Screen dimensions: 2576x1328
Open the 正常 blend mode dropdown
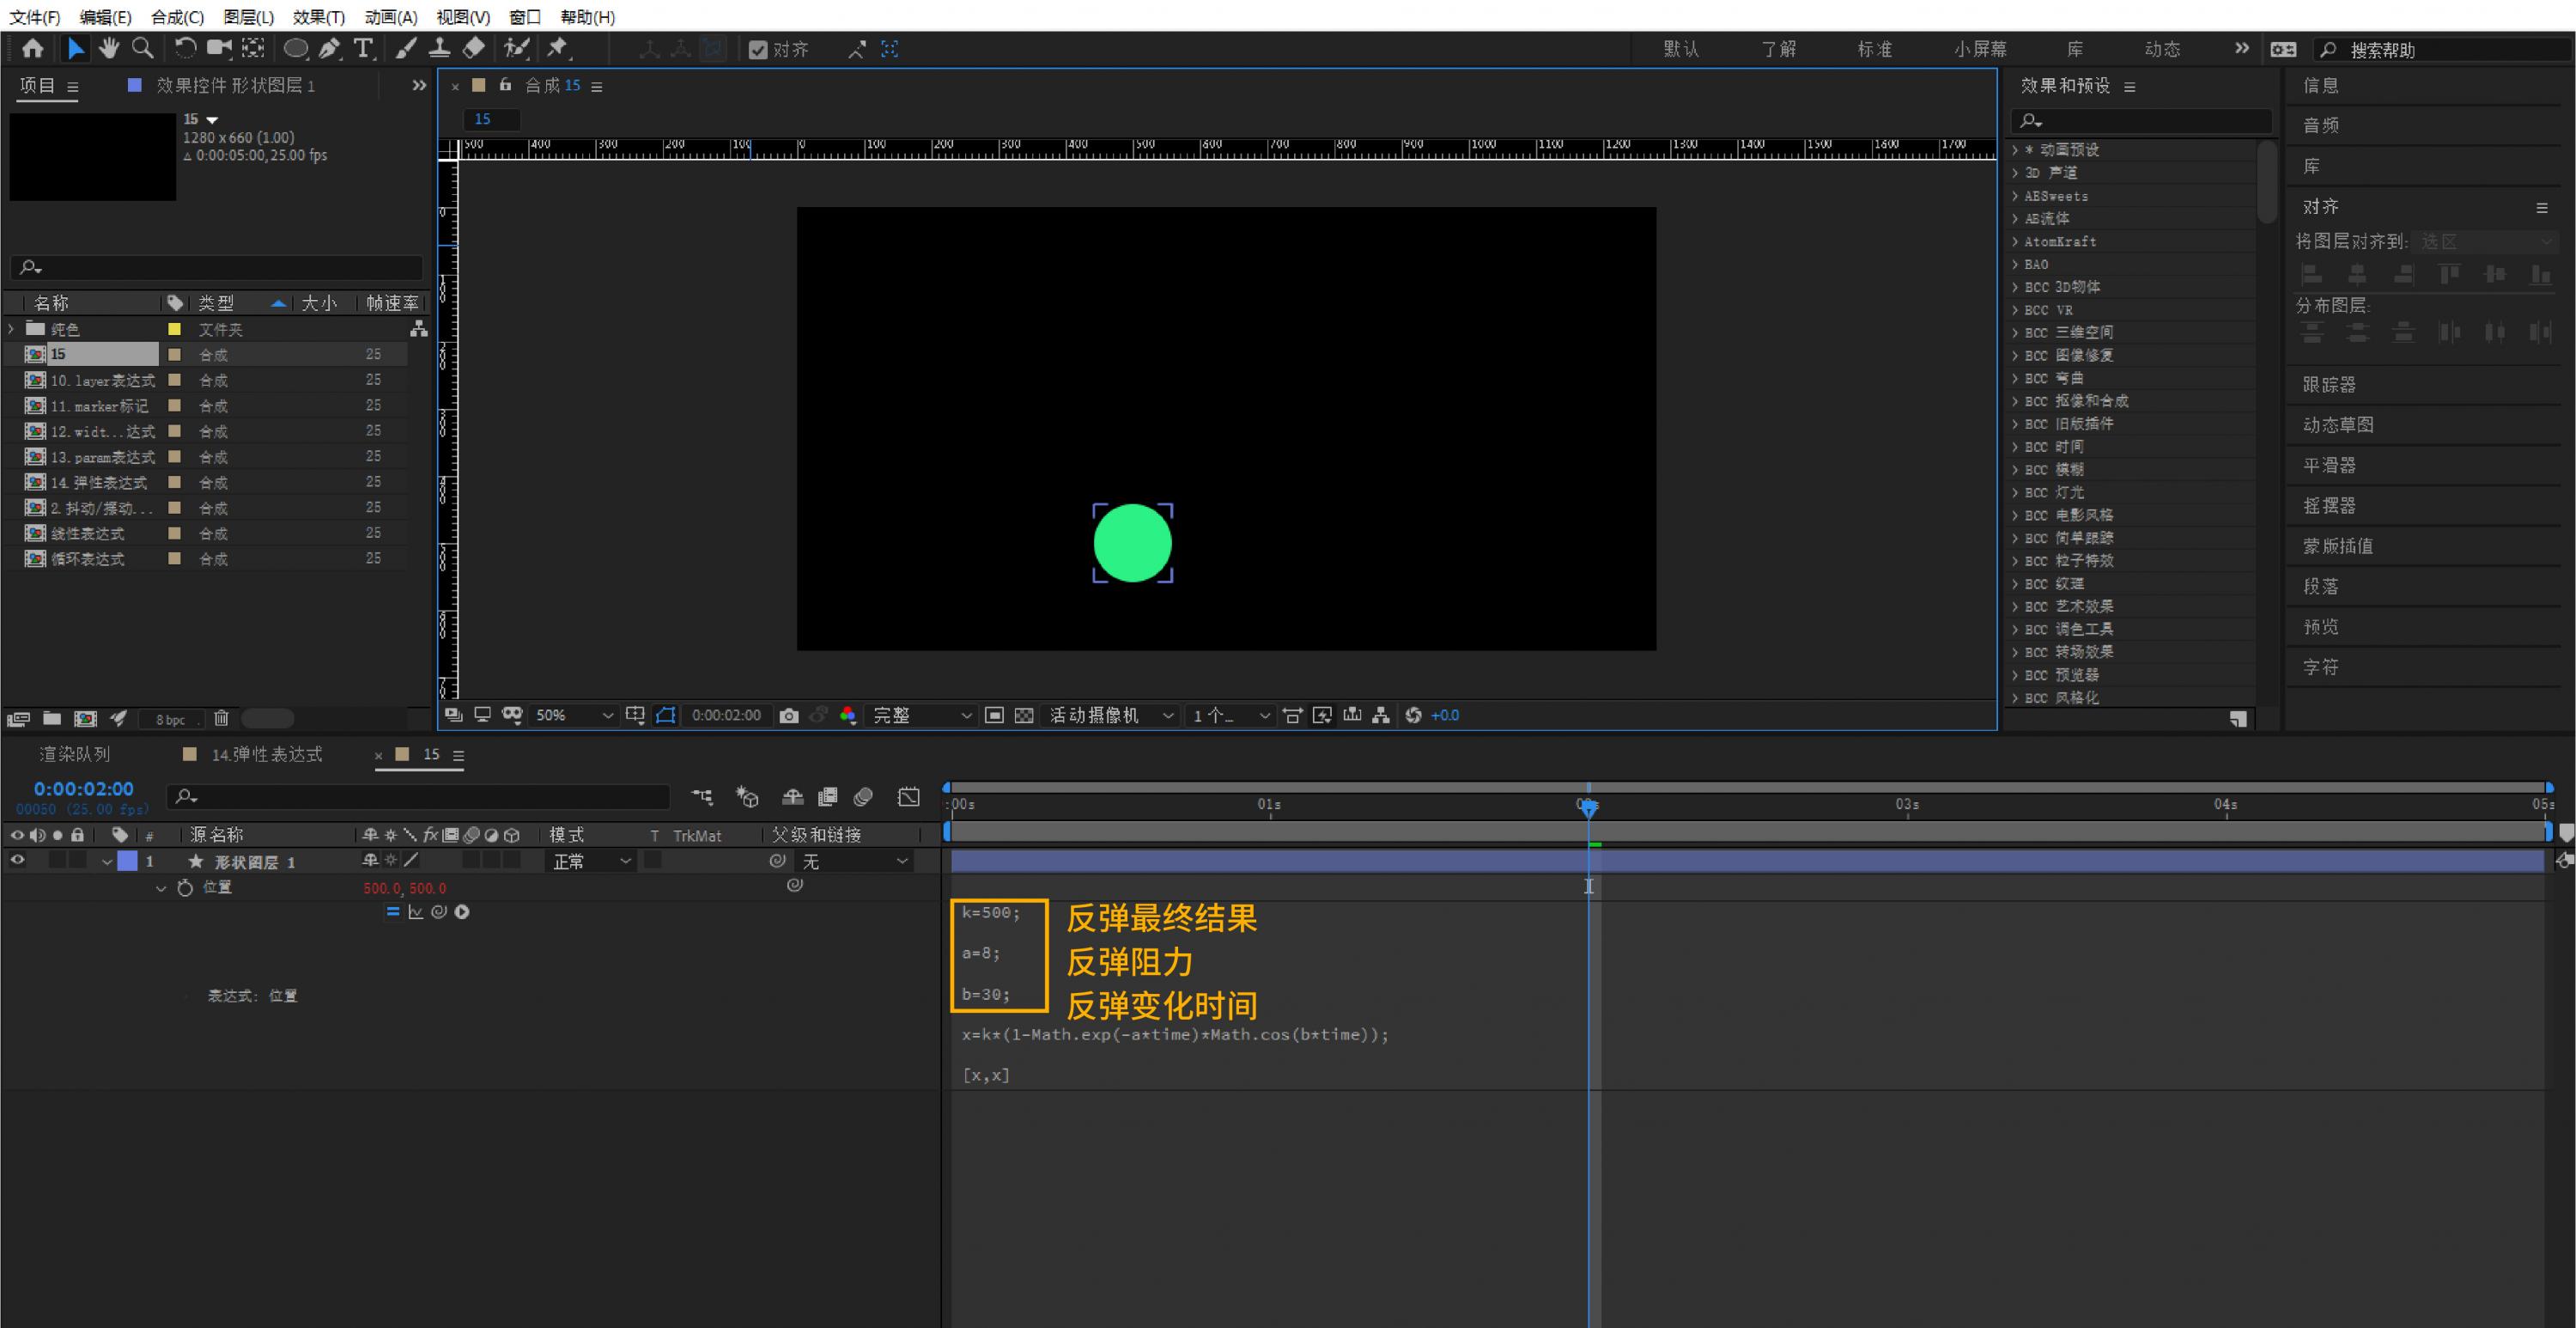tap(591, 861)
